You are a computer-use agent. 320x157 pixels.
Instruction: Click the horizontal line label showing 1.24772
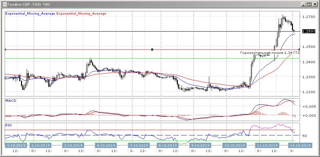point(270,53)
